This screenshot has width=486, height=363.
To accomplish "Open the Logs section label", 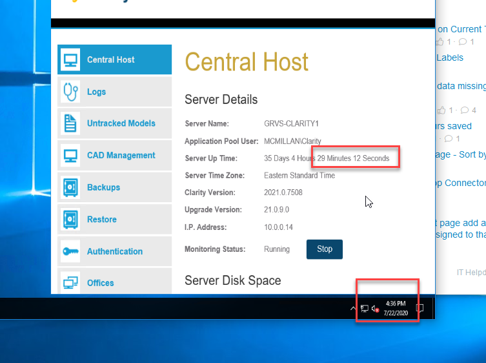I will click(x=96, y=92).
